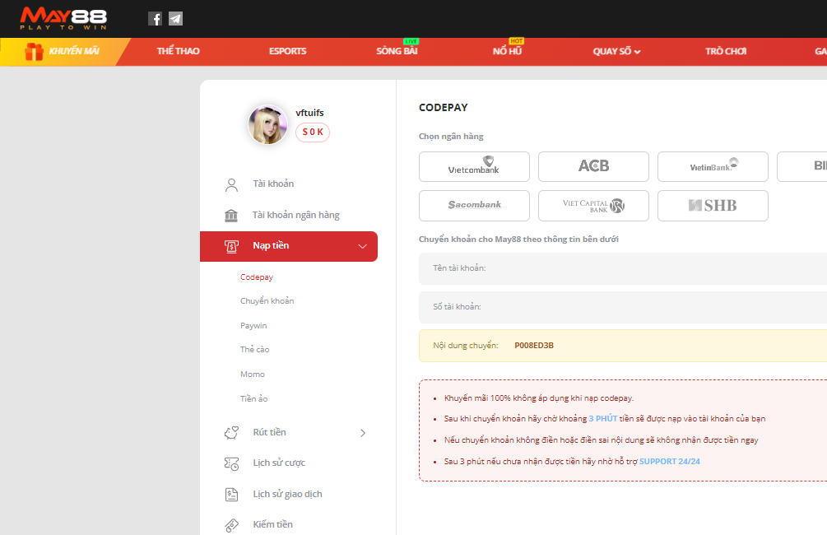
Task: Open Kiếm tiền page
Action: pos(272,524)
